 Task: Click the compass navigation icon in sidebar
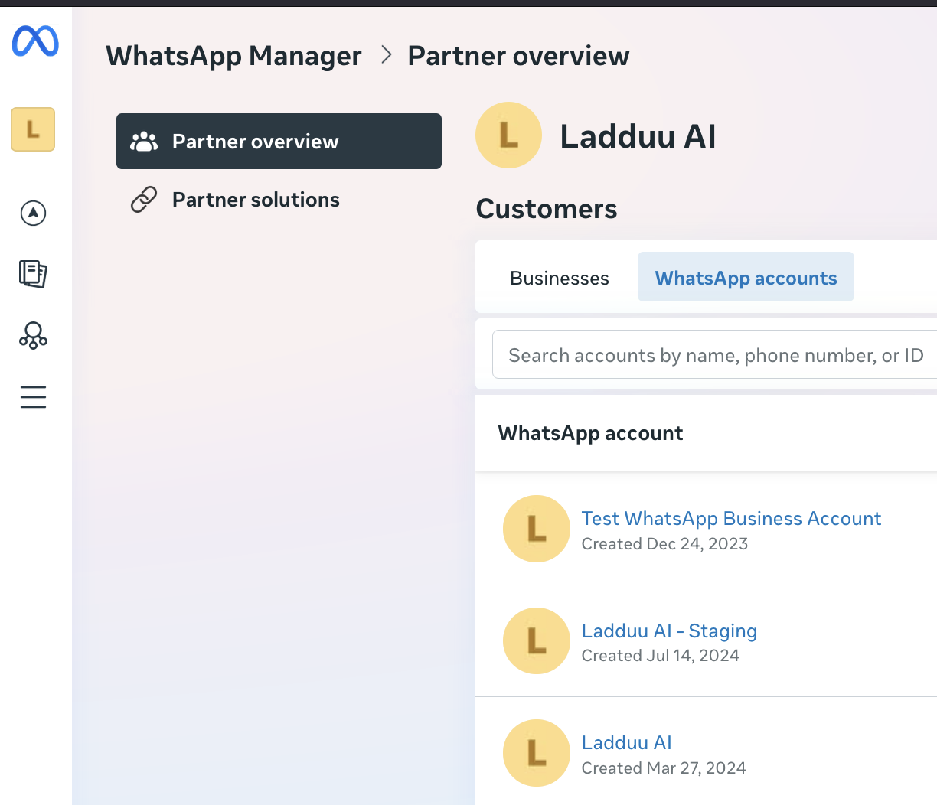pos(33,213)
